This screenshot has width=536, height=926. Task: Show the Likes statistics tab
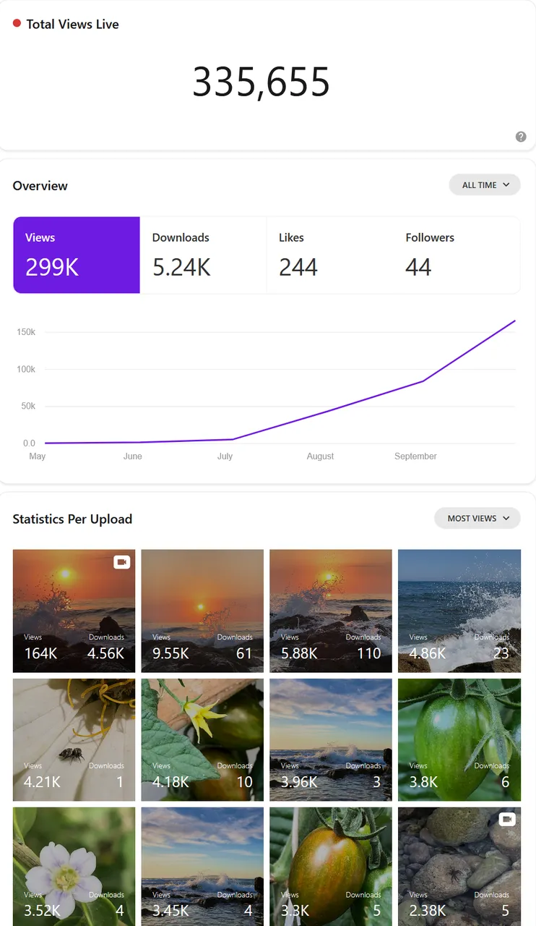tap(329, 255)
